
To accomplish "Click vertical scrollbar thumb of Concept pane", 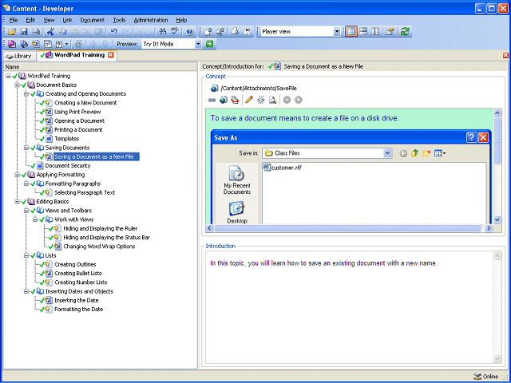I will pyautogui.click(x=497, y=140).
